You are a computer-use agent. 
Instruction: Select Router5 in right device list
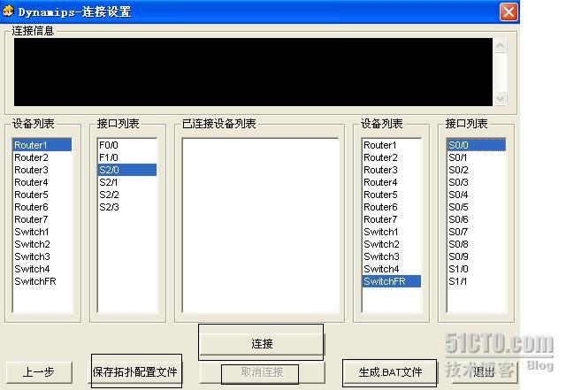click(x=391, y=195)
